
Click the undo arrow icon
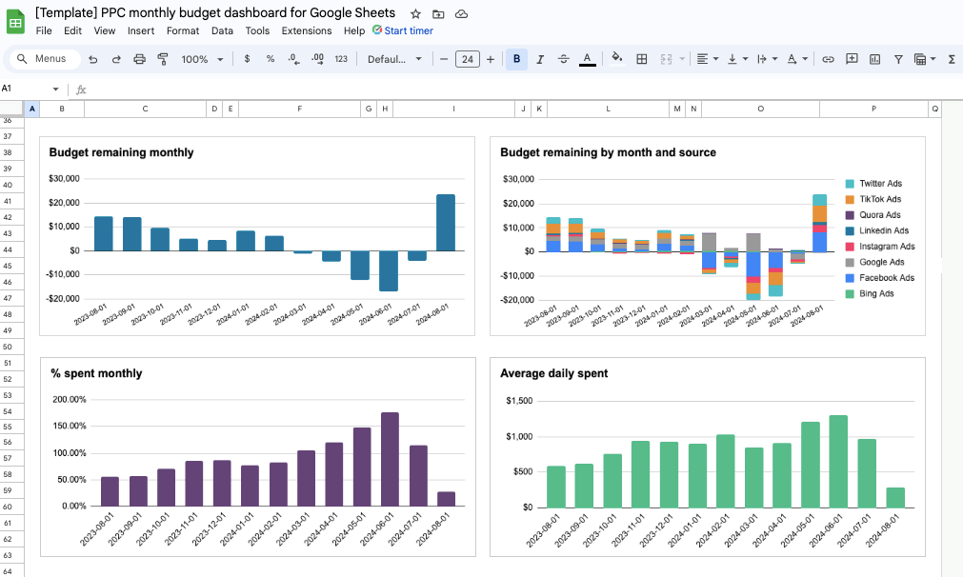pos(92,59)
